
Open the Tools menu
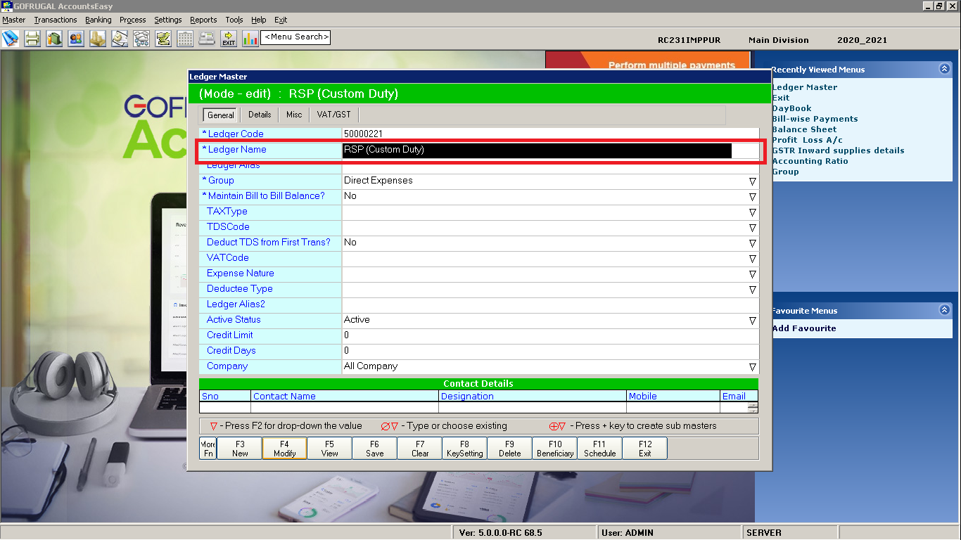234,20
